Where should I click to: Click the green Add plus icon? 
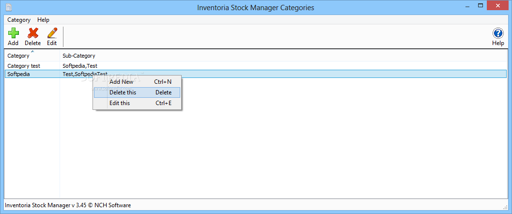(x=13, y=33)
